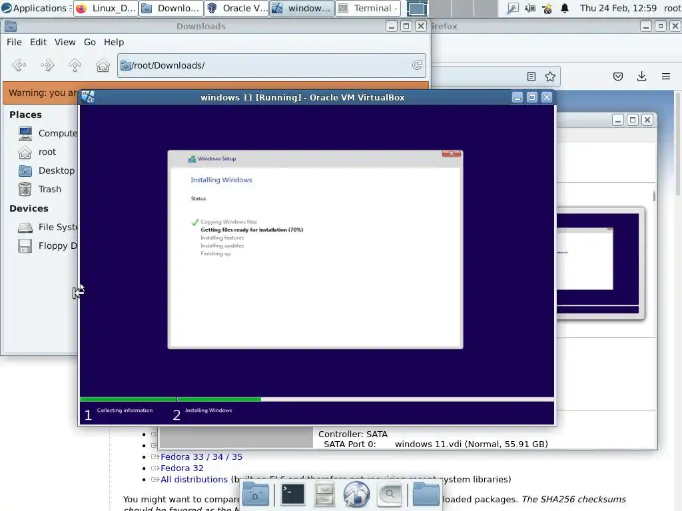Image resolution: width=682 pixels, height=511 pixels.
Task: Open the Fedora 32 link
Action: pyautogui.click(x=182, y=468)
